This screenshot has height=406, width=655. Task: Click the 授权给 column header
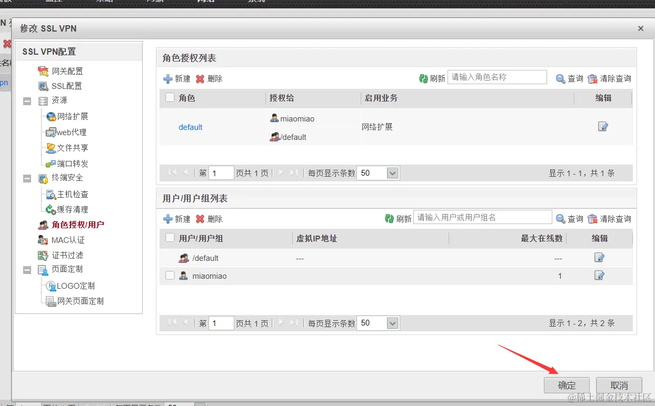(x=282, y=98)
